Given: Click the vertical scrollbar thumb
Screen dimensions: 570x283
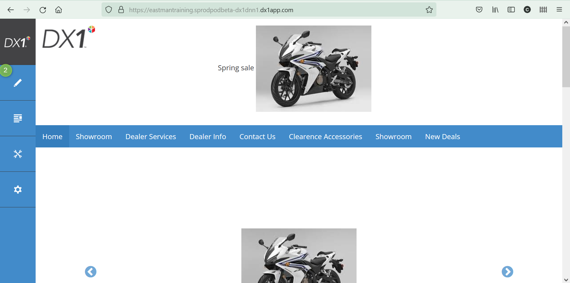Looking at the screenshot, I should pyautogui.click(x=566, y=57).
